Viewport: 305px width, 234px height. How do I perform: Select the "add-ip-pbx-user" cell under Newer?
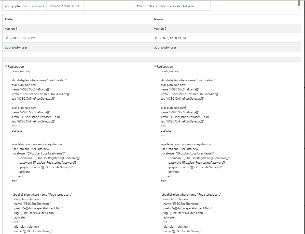[165, 48]
